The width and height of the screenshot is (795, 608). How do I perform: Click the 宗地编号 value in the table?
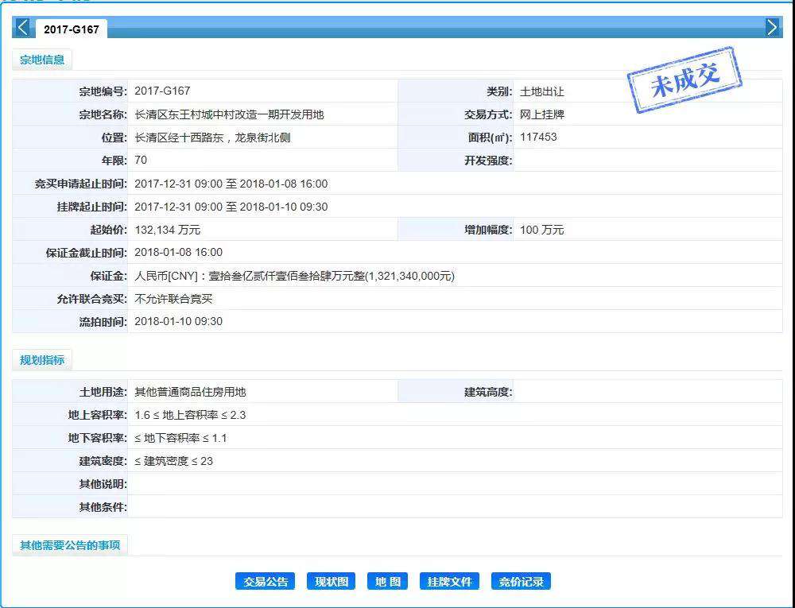(162, 91)
